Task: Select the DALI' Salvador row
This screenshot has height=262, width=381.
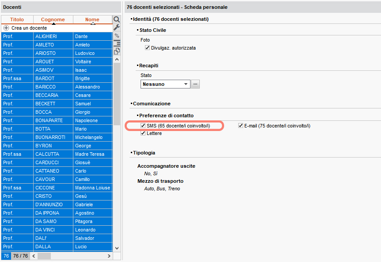Action: [57, 238]
